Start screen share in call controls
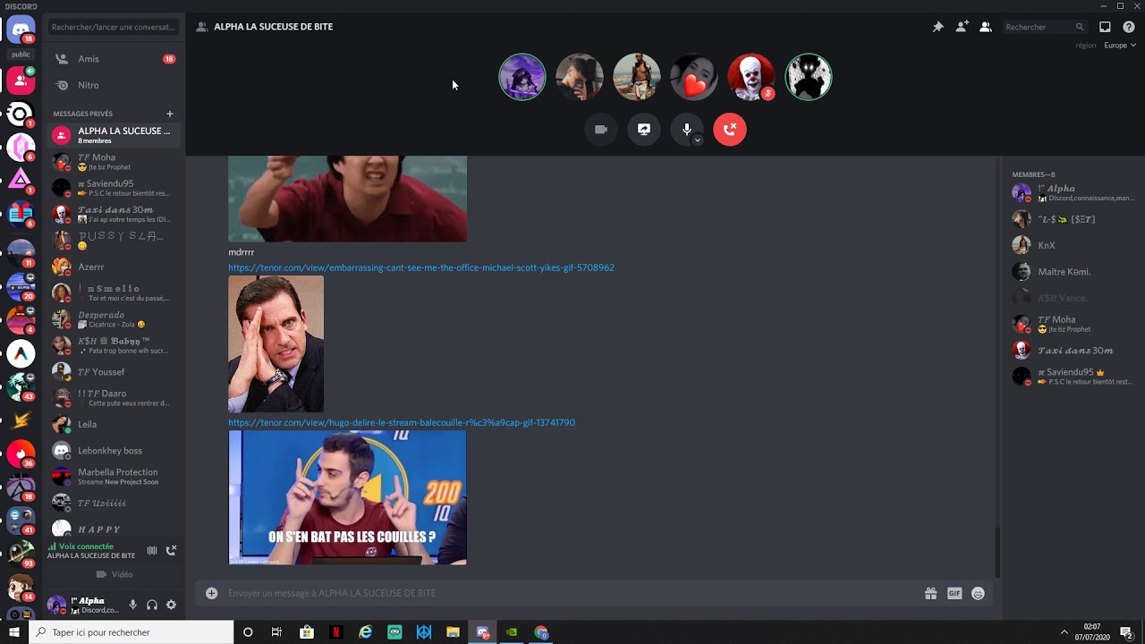 coord(644,130)
